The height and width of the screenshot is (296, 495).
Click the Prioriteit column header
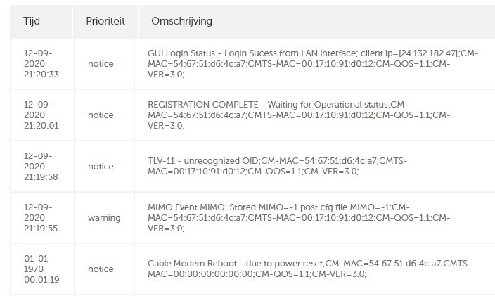click(x=105, y=21)
